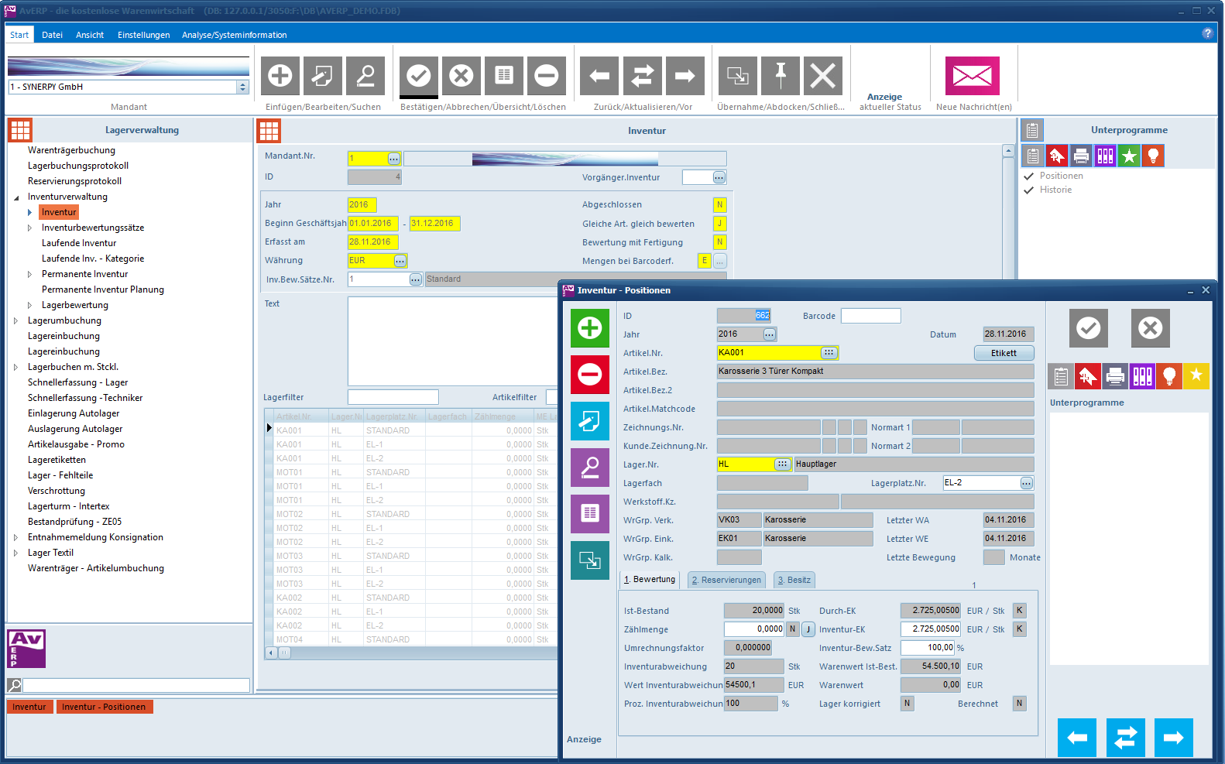The image size is (1225, 764).
Task: Select Laufende Inventur in the tree
Action: pos(79,243)
